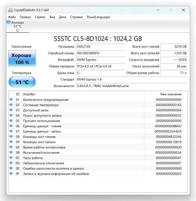Click the Температура label

21,73
